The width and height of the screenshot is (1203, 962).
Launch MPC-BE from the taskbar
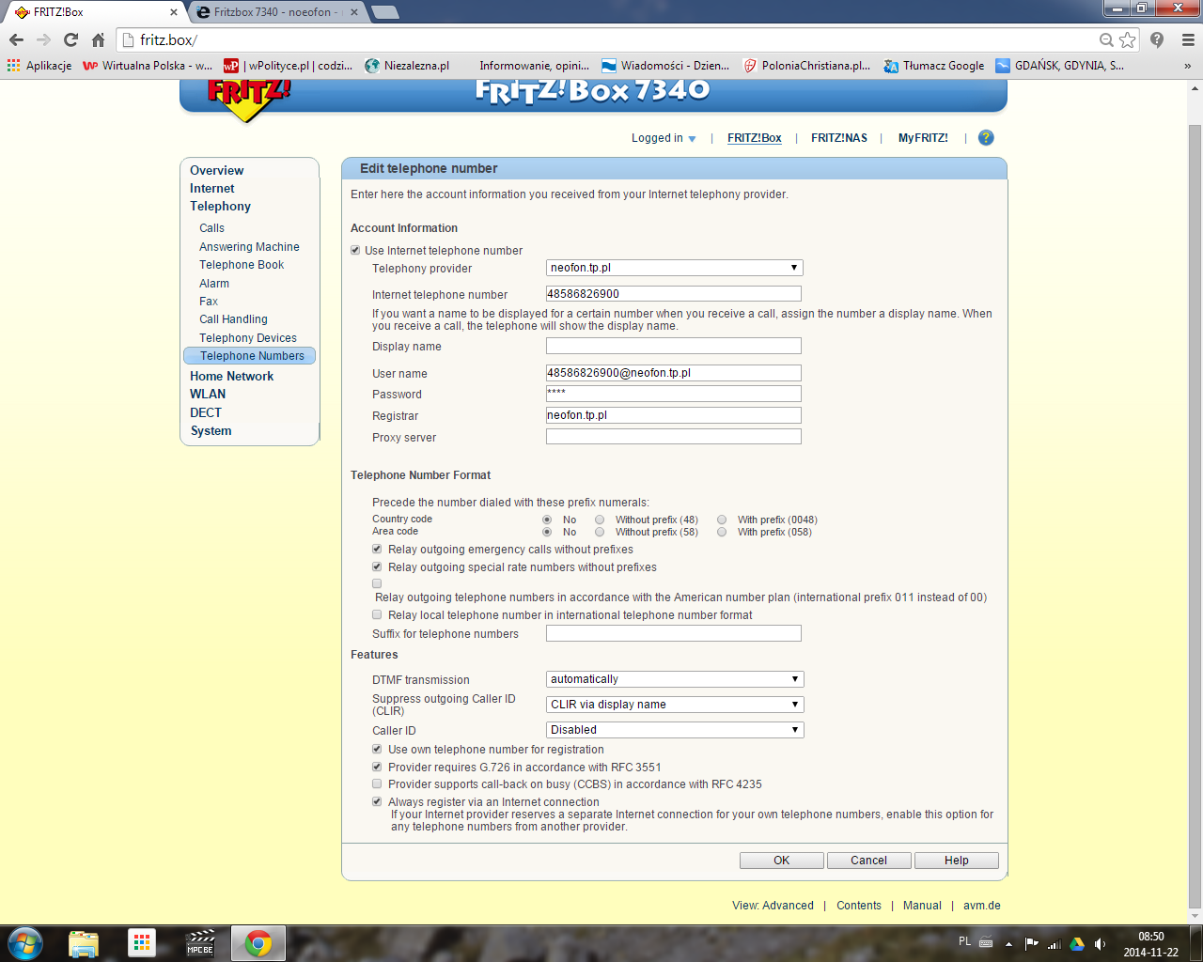[x=200, y=943]
